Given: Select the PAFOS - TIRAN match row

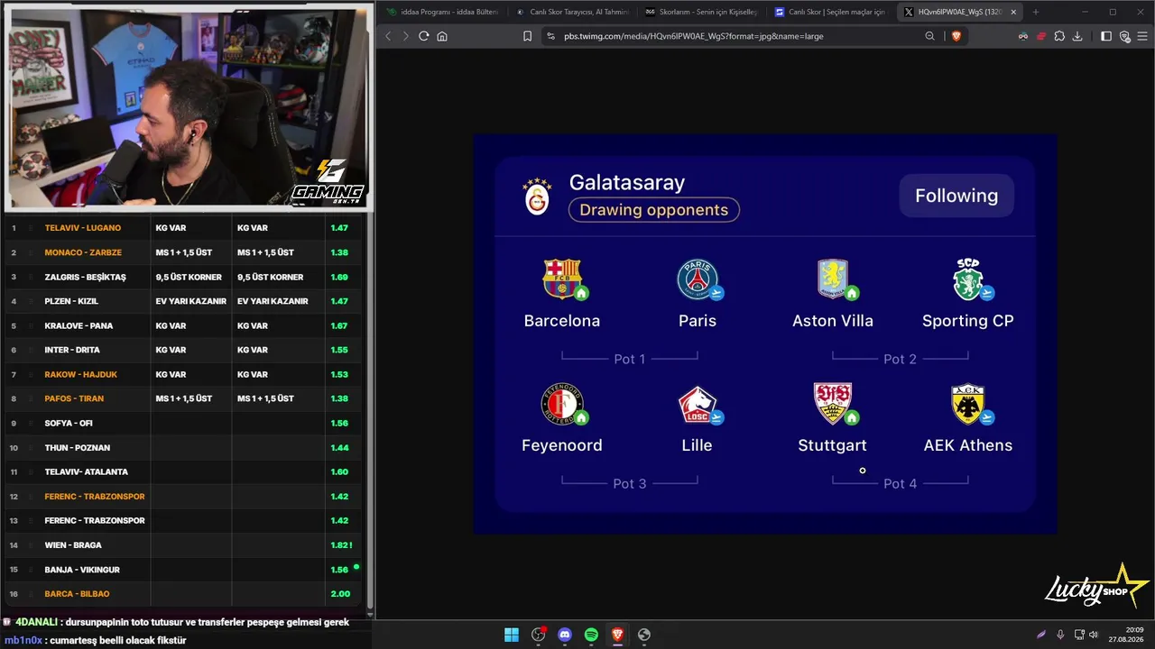Looking at the screenshot, I should [183, 398].
